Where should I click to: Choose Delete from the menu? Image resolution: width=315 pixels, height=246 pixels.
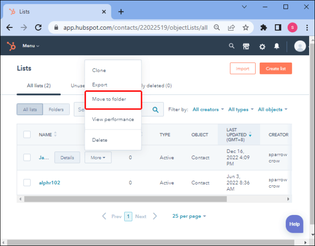100,140
